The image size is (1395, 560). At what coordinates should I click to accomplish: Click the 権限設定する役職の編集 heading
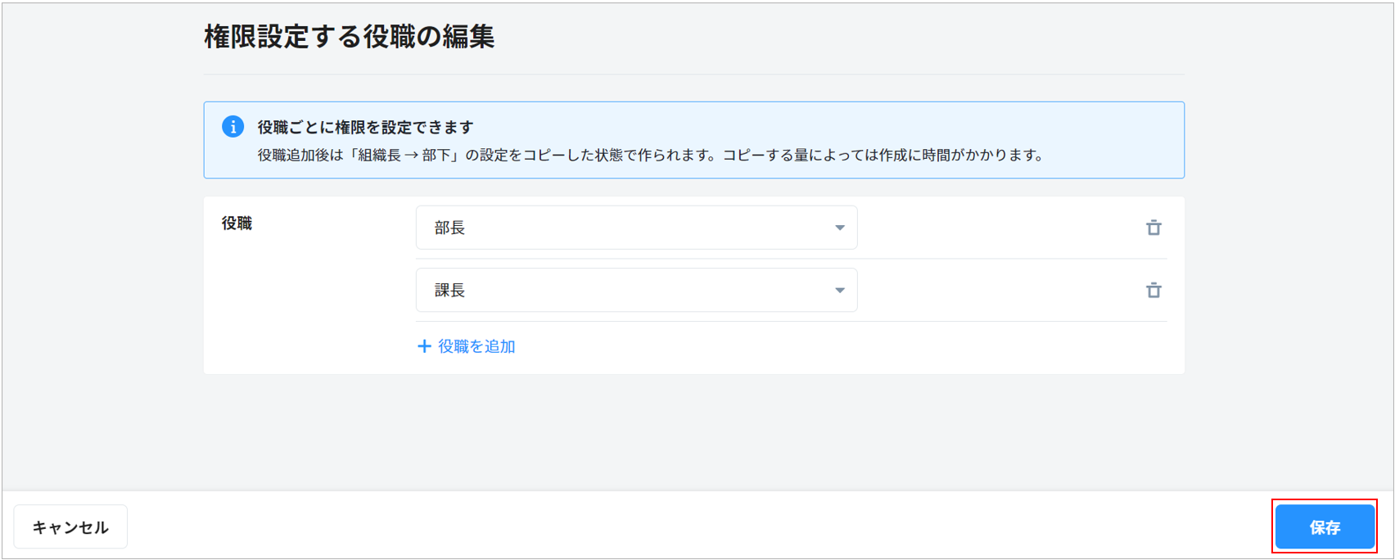349,37
